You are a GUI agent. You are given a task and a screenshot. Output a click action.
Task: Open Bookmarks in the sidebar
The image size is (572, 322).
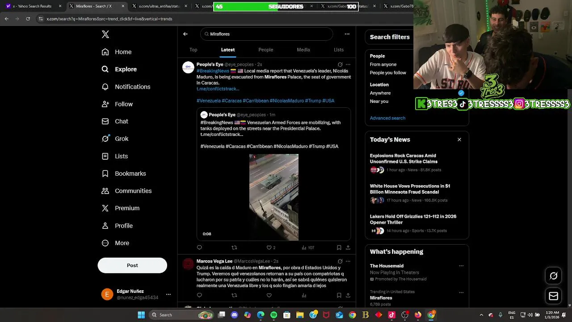click(124, 174)
